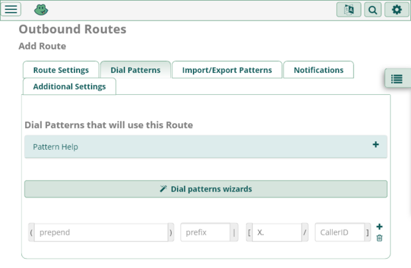This screenshot has width=411, height=268.
Task: Open the hamburger main menu
Action: [12, 9]
